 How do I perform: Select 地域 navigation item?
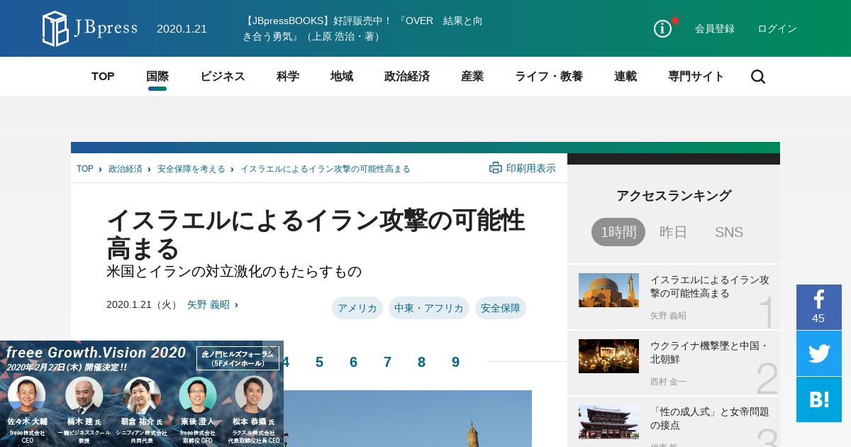tap(342, 77)
